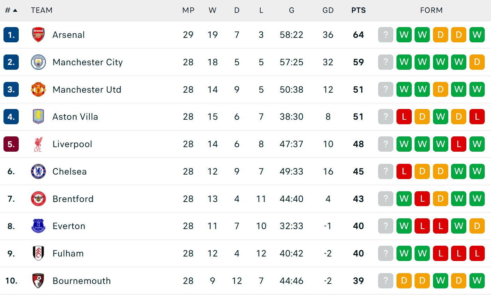Click the Manchester City crest icon

[38, 62]
